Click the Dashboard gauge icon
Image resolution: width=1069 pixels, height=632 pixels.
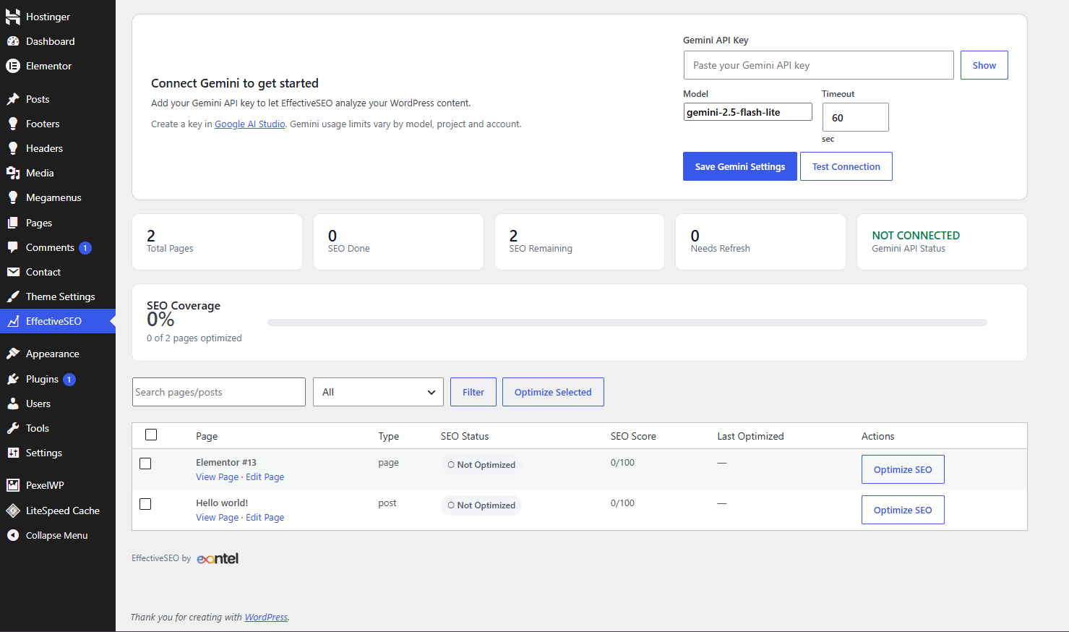13,41
